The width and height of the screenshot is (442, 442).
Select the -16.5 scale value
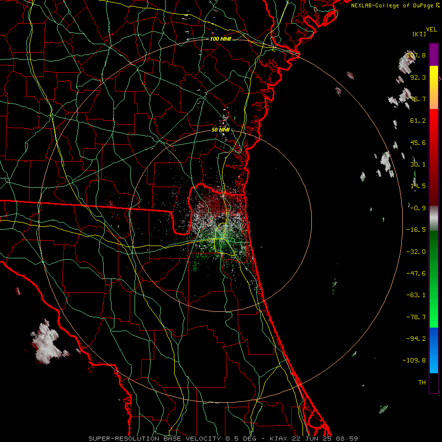(416, 230)
